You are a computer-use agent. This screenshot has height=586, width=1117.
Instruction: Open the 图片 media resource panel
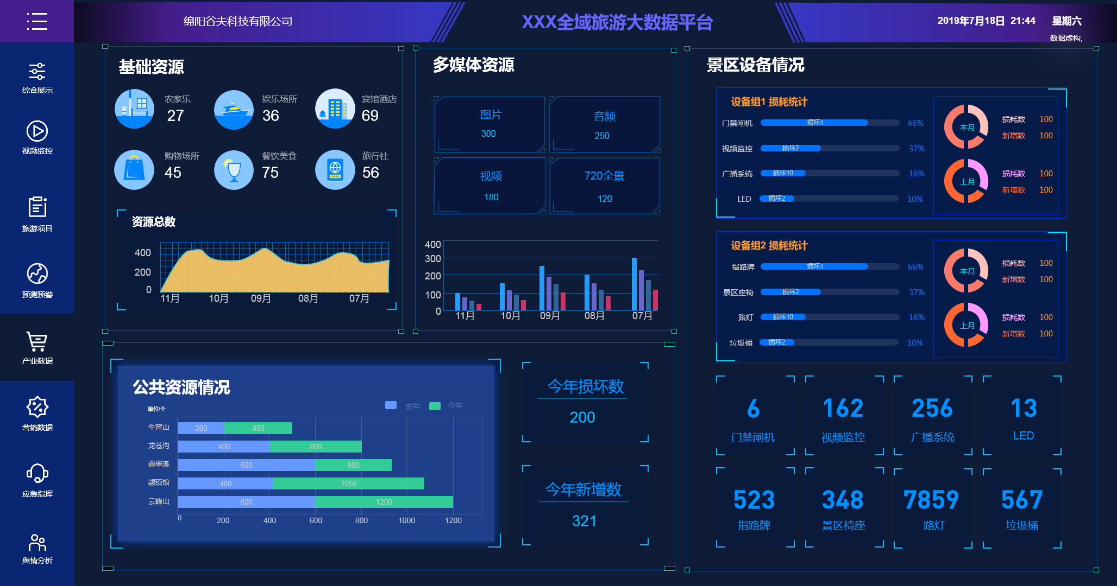(489, 124)
